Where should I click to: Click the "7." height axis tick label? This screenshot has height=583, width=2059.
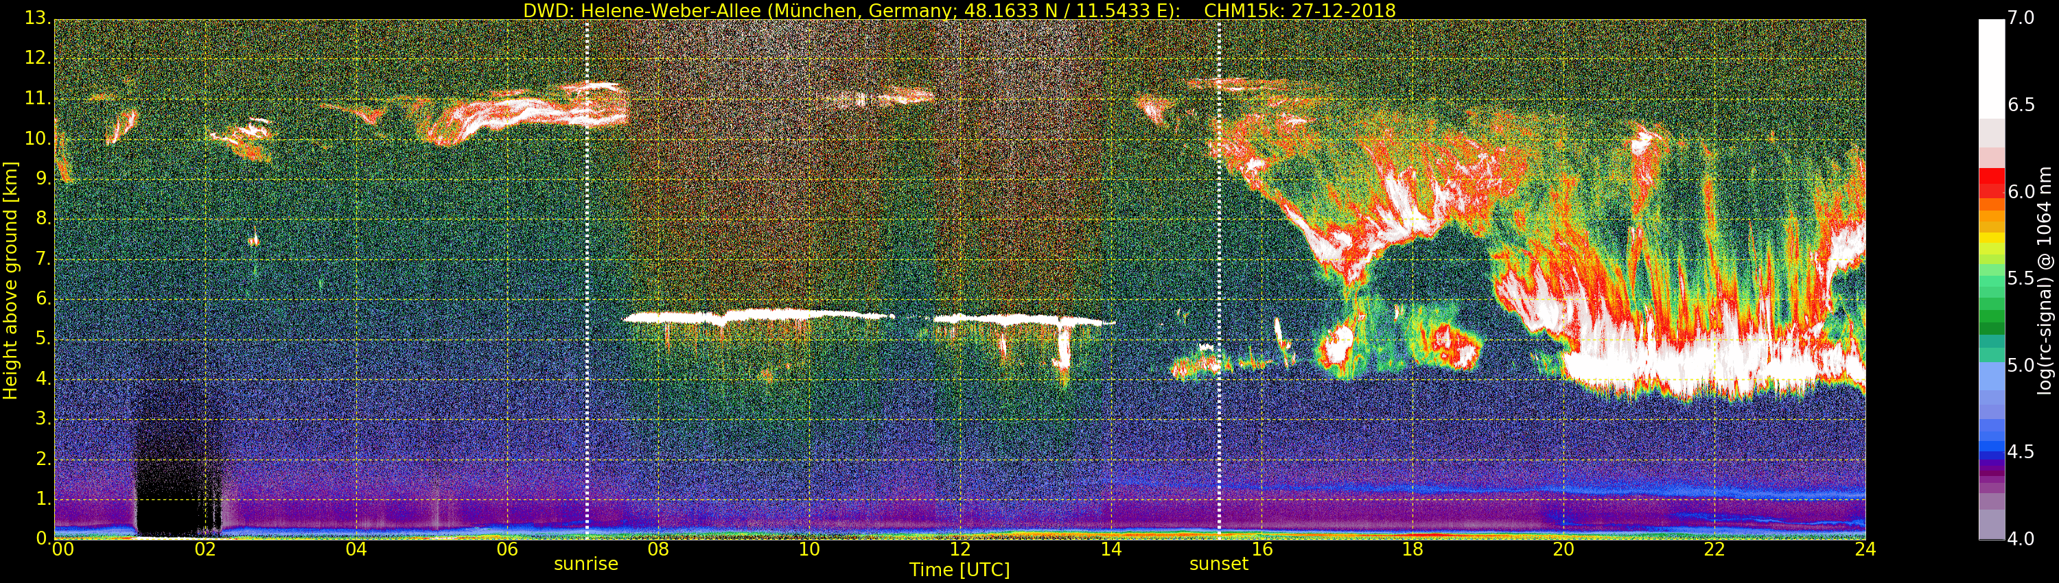tap(43, 258)
